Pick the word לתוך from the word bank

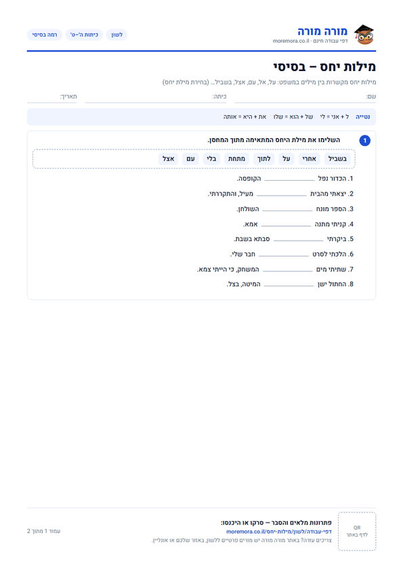263,159
